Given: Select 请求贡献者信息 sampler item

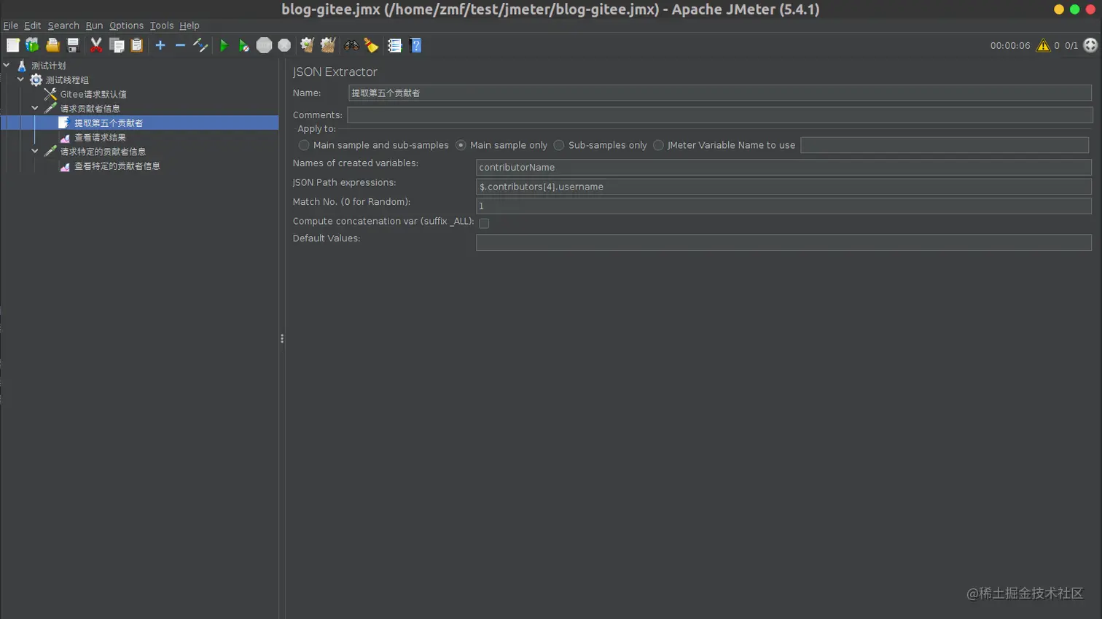Looking at the screenshot, I should coord(90,109).
